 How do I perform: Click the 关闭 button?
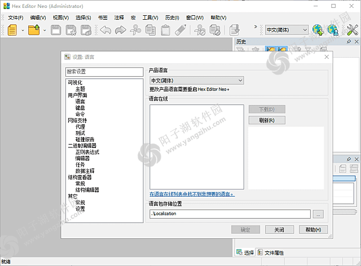pyautogui.click(x=279, y=230)
